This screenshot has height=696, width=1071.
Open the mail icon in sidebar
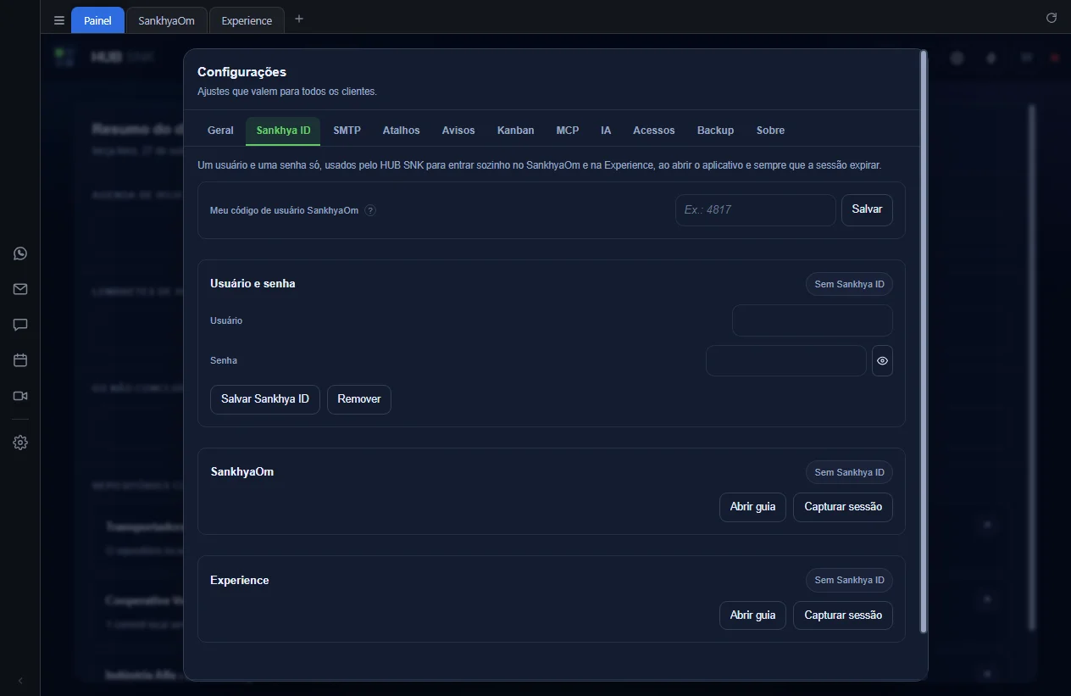pos(20,289)
